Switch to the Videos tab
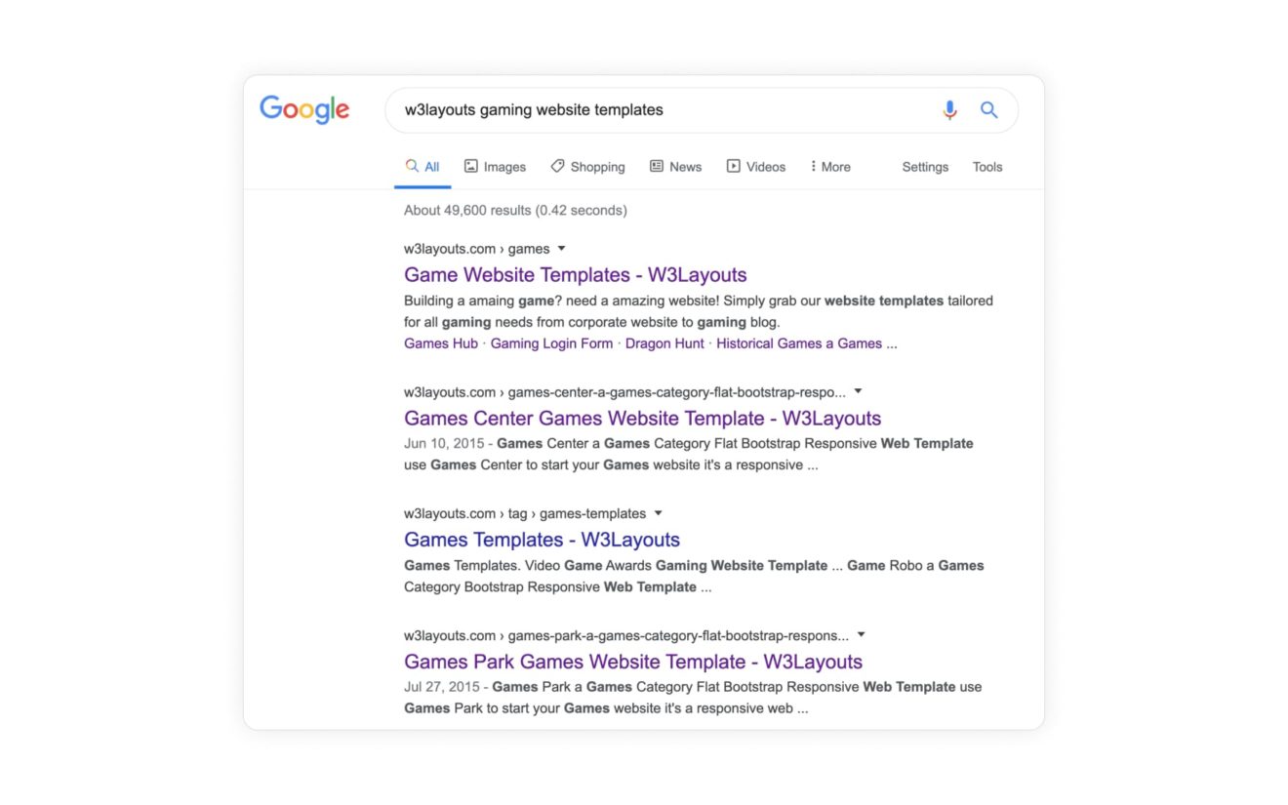 pos(756,167)
